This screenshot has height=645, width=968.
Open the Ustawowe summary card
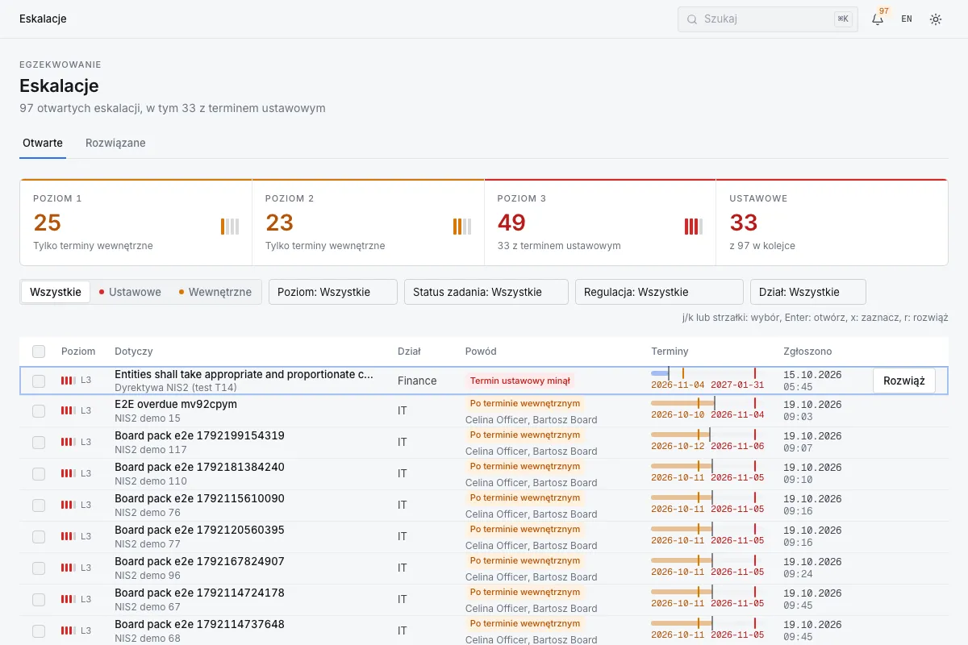click(x=832, y=223)
